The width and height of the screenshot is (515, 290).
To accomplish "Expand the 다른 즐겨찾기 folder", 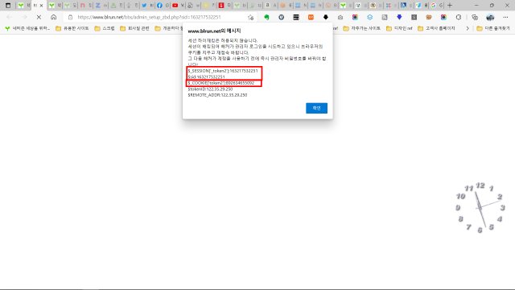I will point(493,29).
